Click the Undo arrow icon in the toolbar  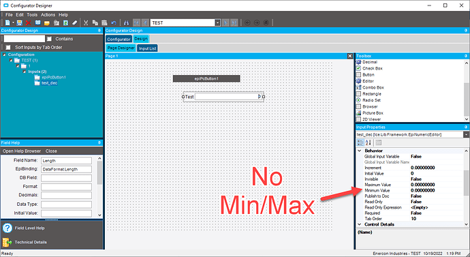pyautogui.click(x=114, y=22)
